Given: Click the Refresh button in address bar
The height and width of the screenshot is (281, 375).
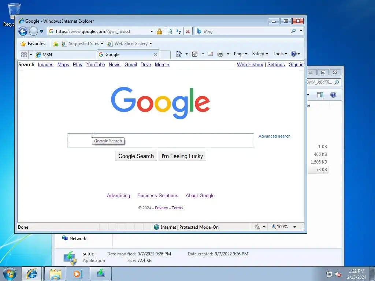Looking at the screenshot, I should (179, 31).
